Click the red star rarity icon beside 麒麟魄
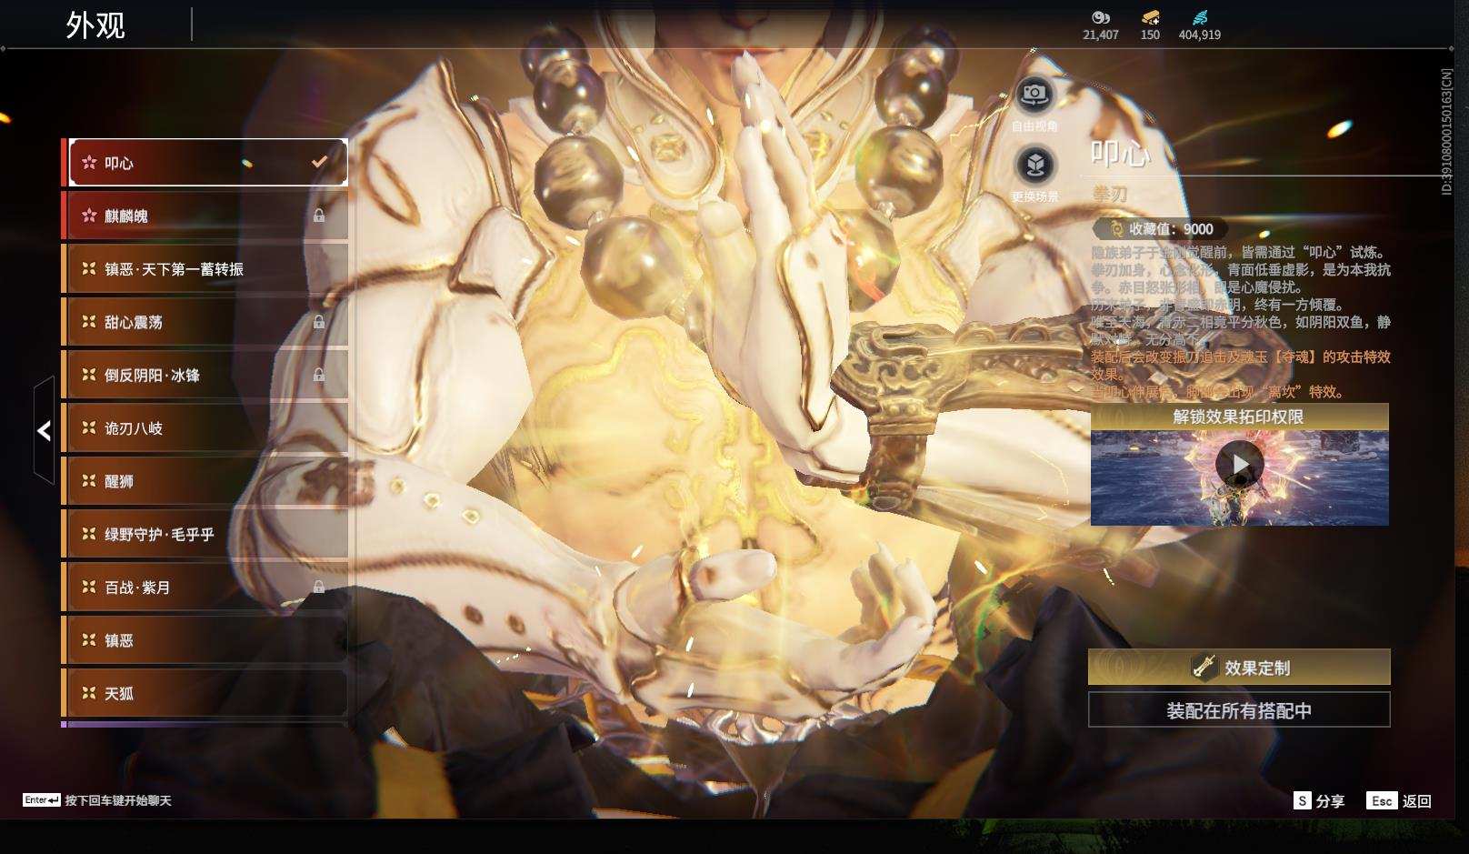 pyautogui.click(x=89, y=216)
